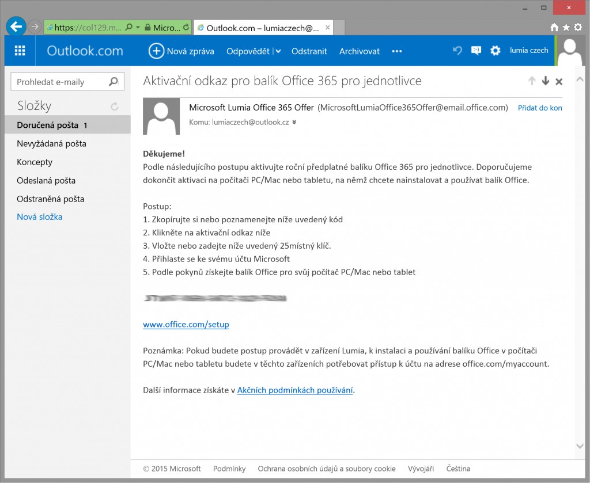Open the Doručená pošta folder
This screenshot has height=483, width=590.
point(68,125)
